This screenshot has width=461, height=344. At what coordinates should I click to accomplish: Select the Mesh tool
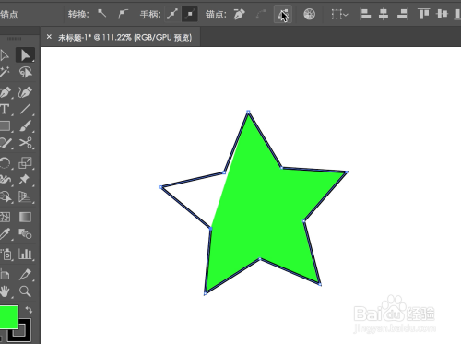coord(5,217)
